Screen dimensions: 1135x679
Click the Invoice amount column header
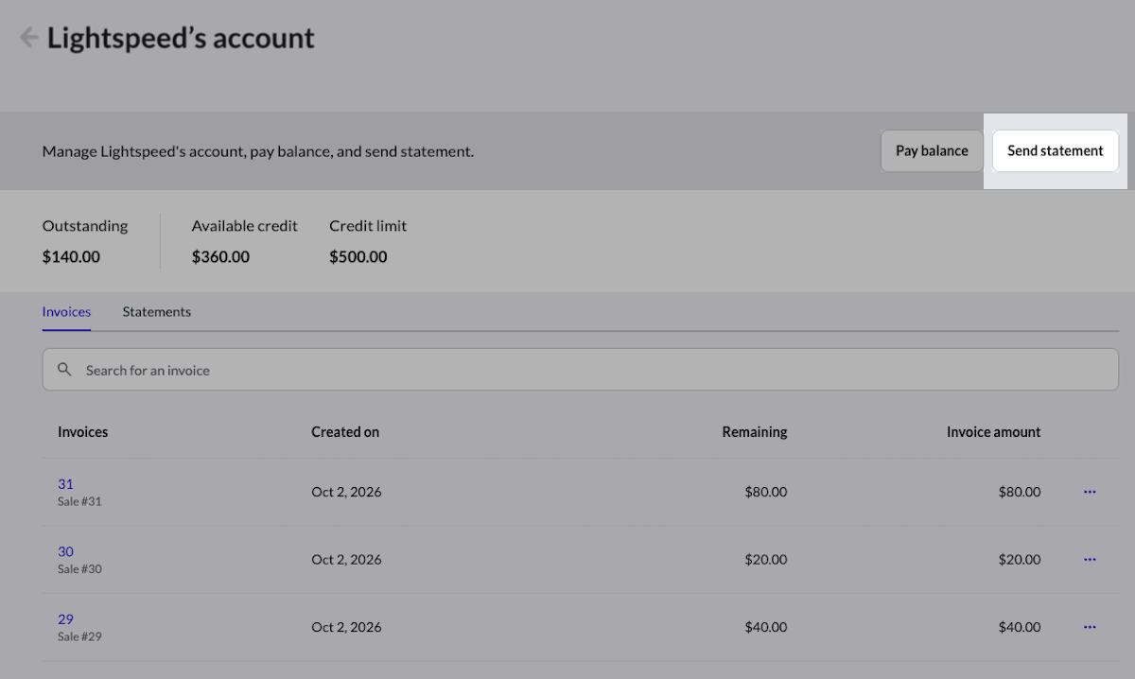coord(993,432)
